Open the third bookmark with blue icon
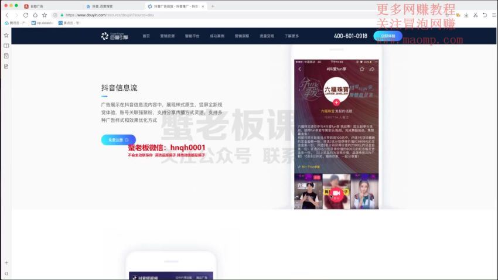Viewport: 498px width, 280px height. [x=69, y=23]
